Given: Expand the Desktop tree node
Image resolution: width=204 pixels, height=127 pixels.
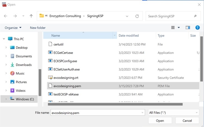Looking at the screenshot, I should click(x=6, y=48).
